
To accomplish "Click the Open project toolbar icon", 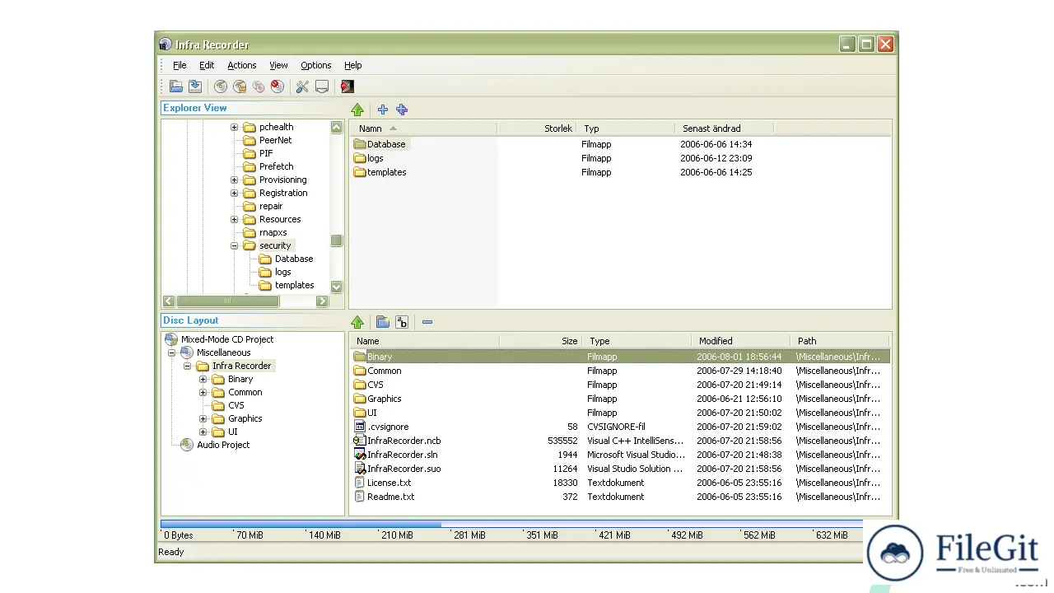I will (x=176, y=86).
